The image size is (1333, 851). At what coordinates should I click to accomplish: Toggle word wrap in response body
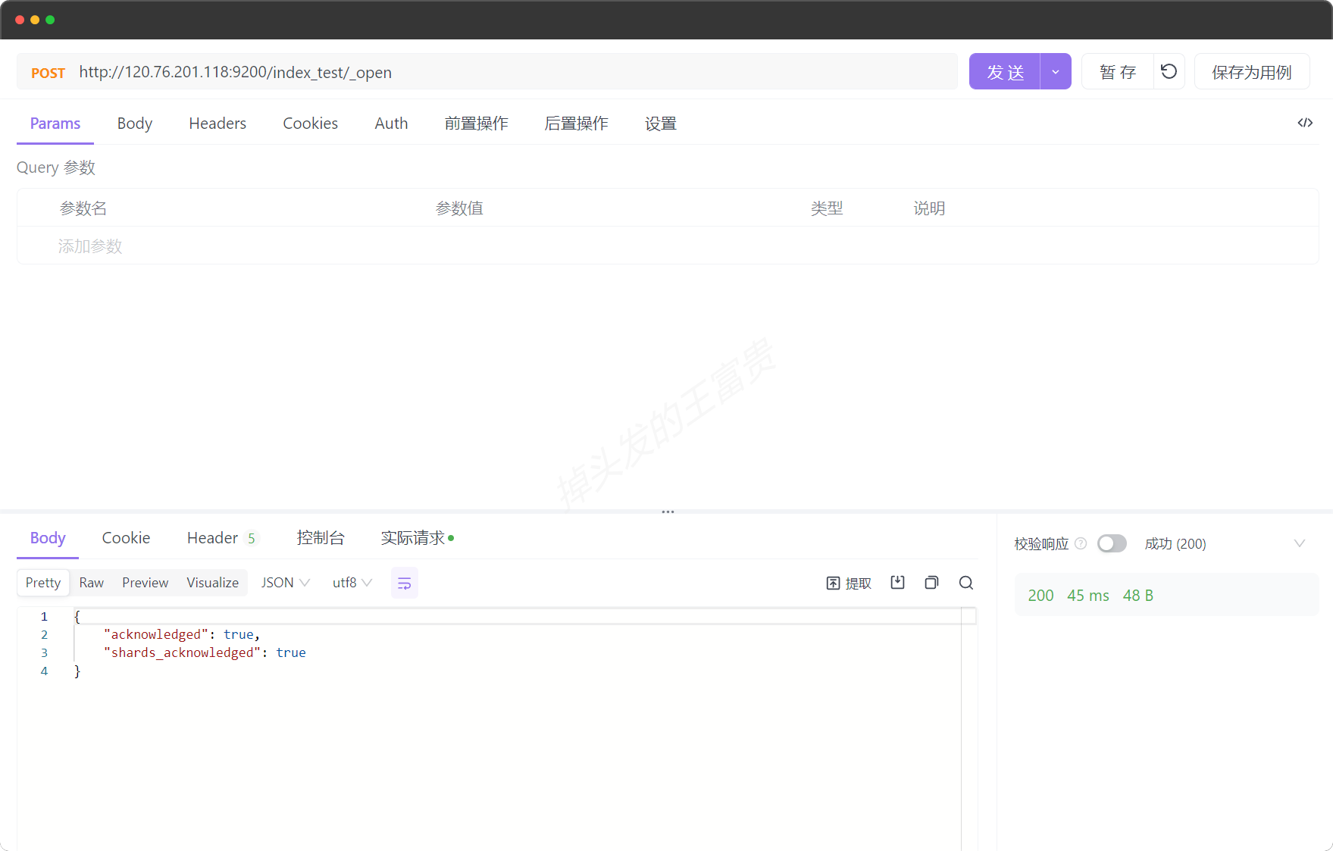point(405,583)
